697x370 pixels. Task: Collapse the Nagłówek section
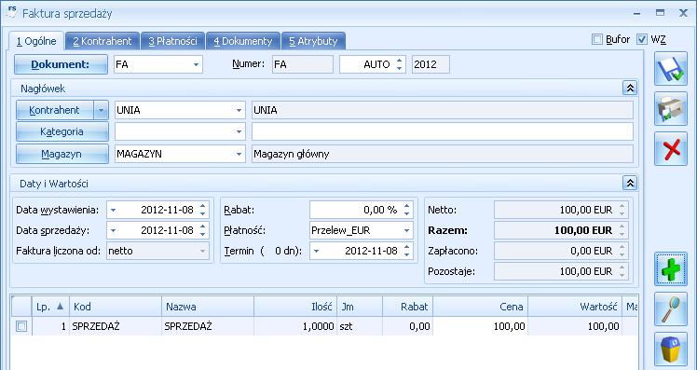(630, 88)
